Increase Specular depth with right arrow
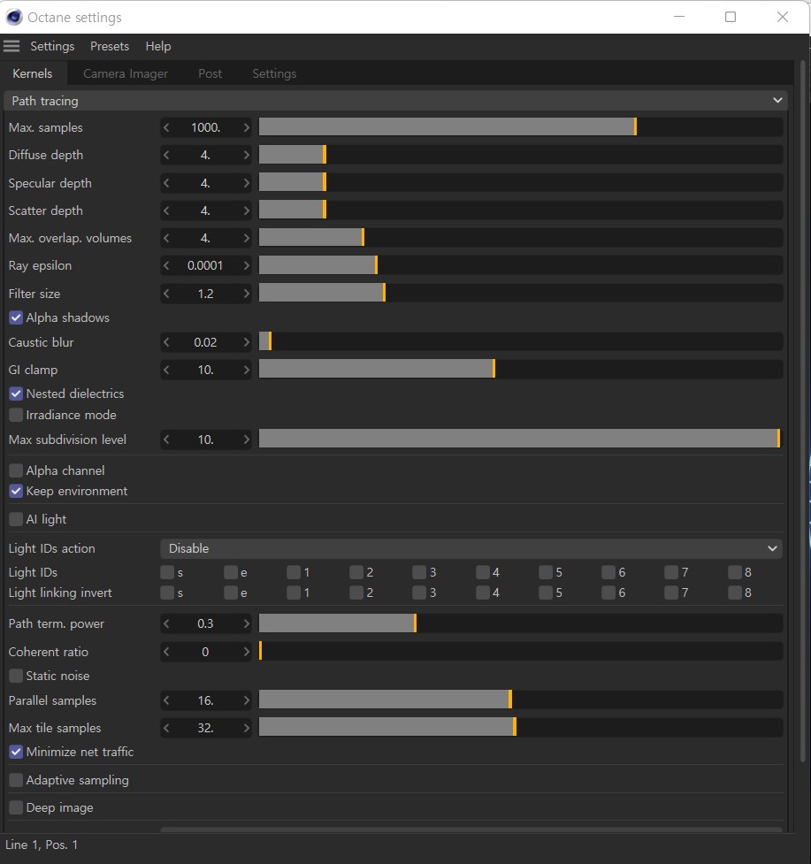 pos(246,183)
